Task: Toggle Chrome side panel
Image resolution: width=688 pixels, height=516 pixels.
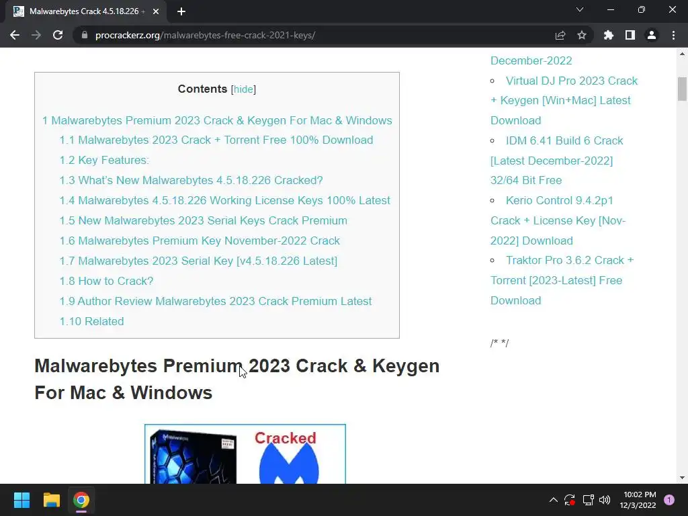Action: pos(630,35)
